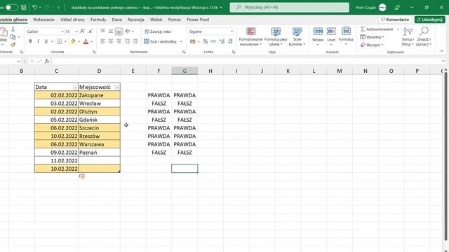Center text horizontally
449x252 pixels.
(x=111, y=41)
